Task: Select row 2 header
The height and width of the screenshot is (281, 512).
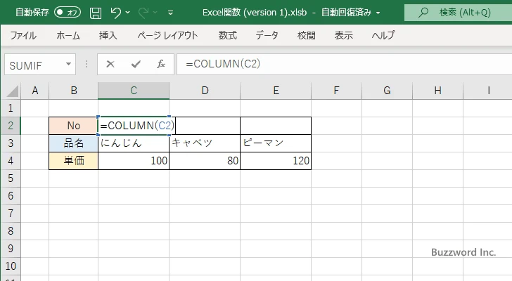Action: [x=11, y=126]
